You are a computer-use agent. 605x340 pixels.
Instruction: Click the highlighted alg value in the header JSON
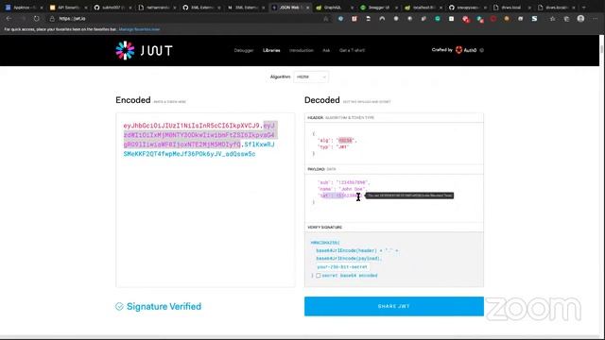(x=345, y=141)
